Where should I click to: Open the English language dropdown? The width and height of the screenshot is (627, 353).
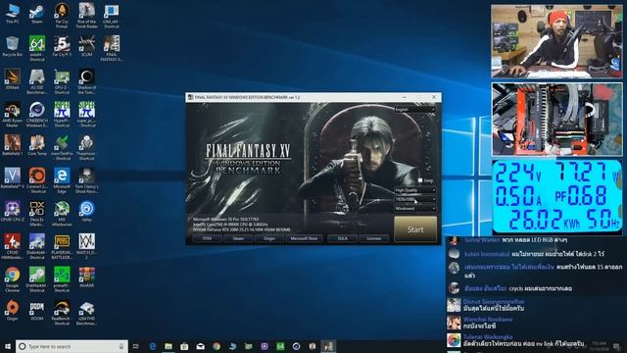pos(414,109)
